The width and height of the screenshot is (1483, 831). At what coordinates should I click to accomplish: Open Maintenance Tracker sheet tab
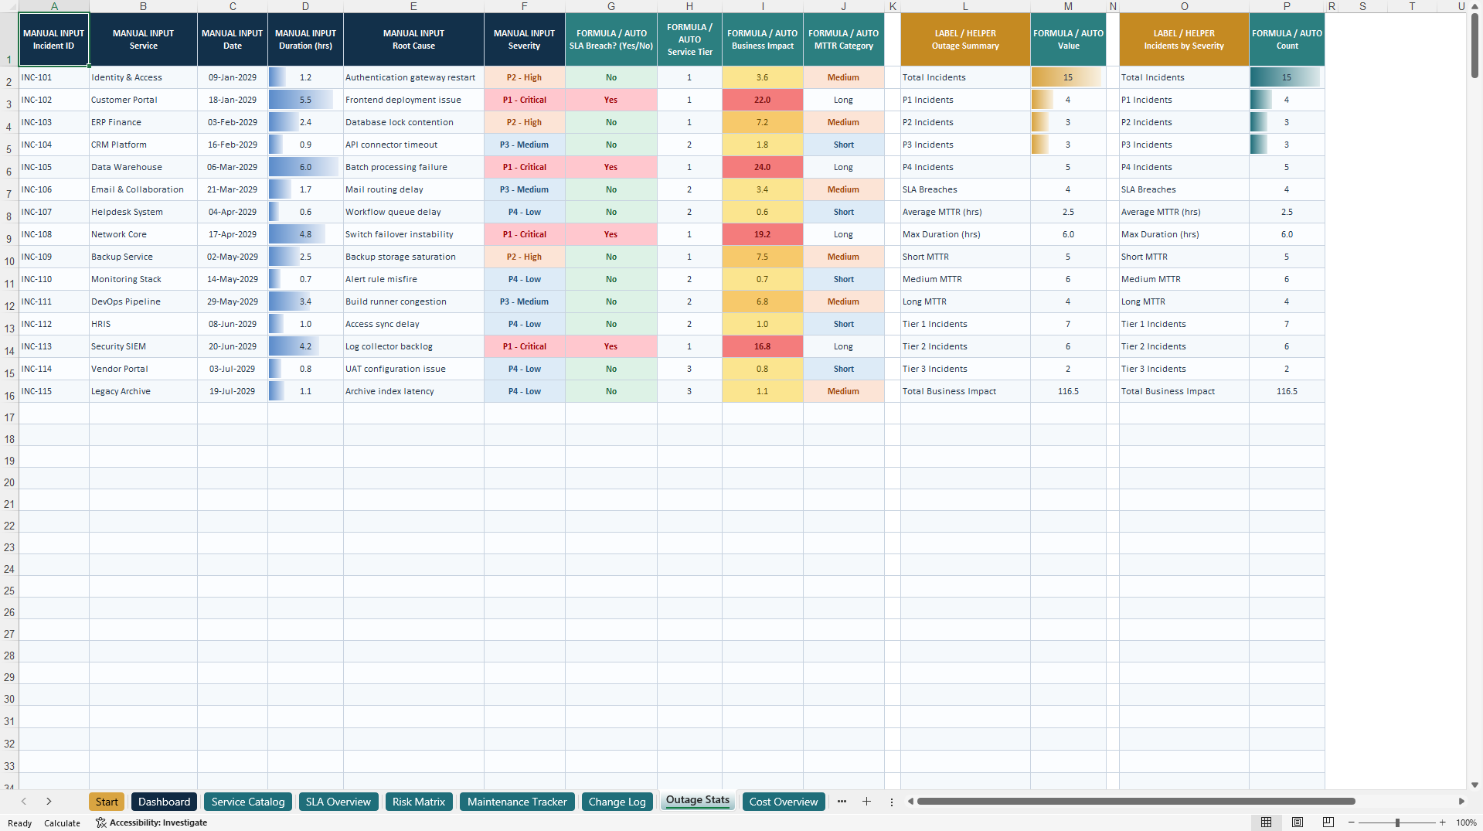[517, 802]
